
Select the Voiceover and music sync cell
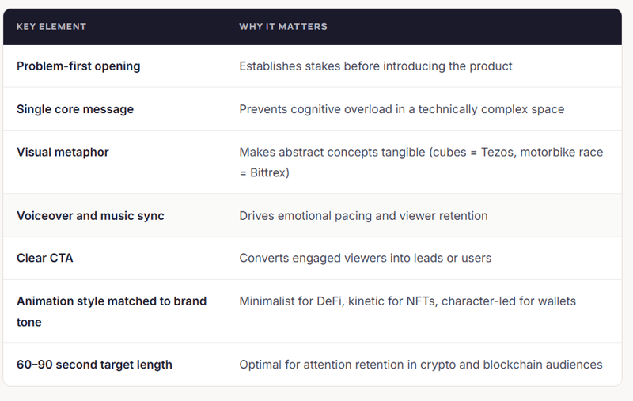point(90,216)
